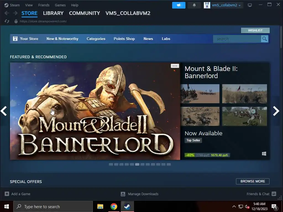Click the network tray icon
Screen dimensions: 283x212
[241, 206]
